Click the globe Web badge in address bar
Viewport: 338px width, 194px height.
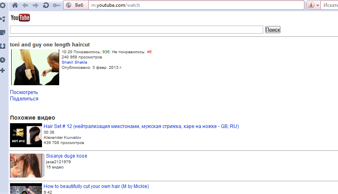76,5
